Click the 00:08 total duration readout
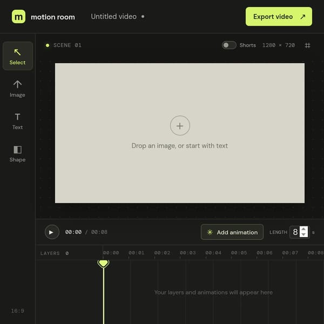 point(99,232)
